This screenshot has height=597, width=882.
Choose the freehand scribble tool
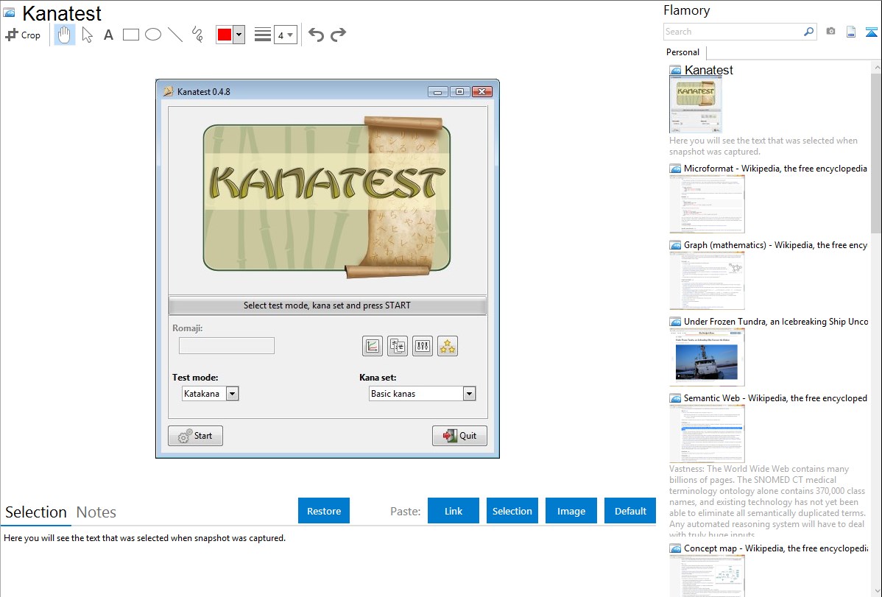(197, 35)
